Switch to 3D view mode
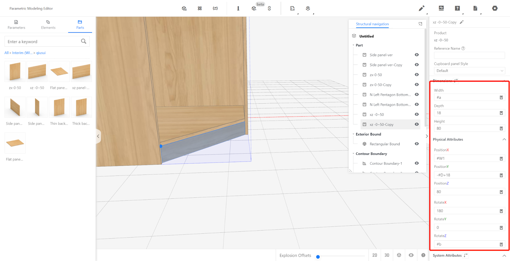The height and width of the screenshot is (261, 510). [x=387, y=255]
